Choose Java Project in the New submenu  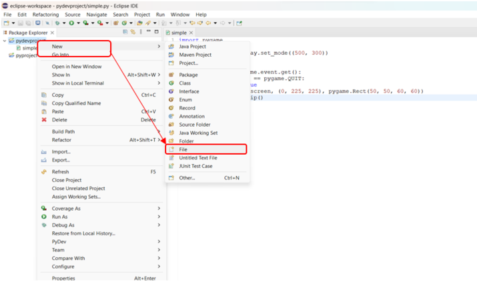coord(192,47)
